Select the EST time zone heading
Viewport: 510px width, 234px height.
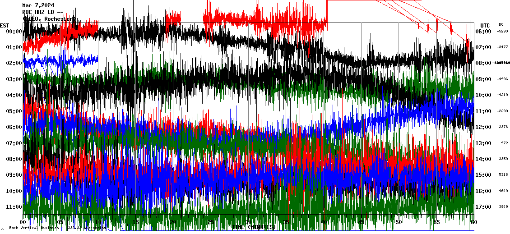(x=5, y=25)
